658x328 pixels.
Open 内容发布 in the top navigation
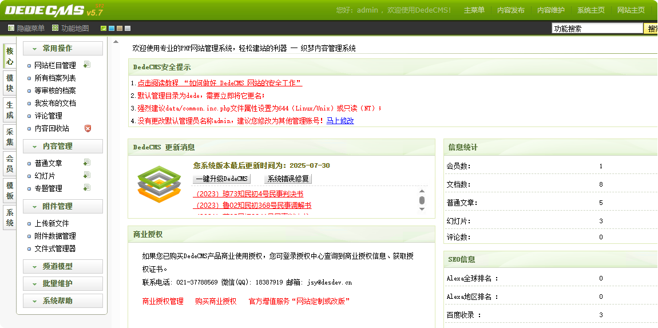coord(510,10)
